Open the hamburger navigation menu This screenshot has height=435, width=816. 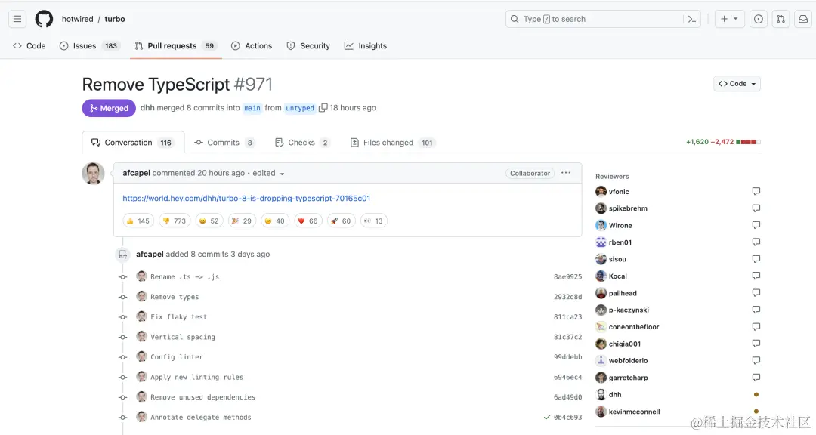point(17,19)
